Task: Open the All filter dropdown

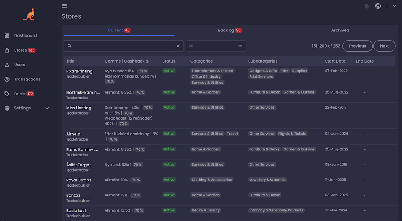Action: coord(216,46)
